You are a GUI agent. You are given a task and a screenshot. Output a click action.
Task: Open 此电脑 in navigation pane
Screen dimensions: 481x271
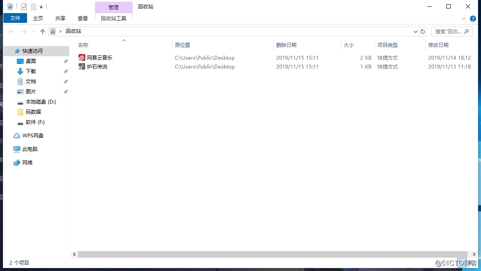[30, 149]
